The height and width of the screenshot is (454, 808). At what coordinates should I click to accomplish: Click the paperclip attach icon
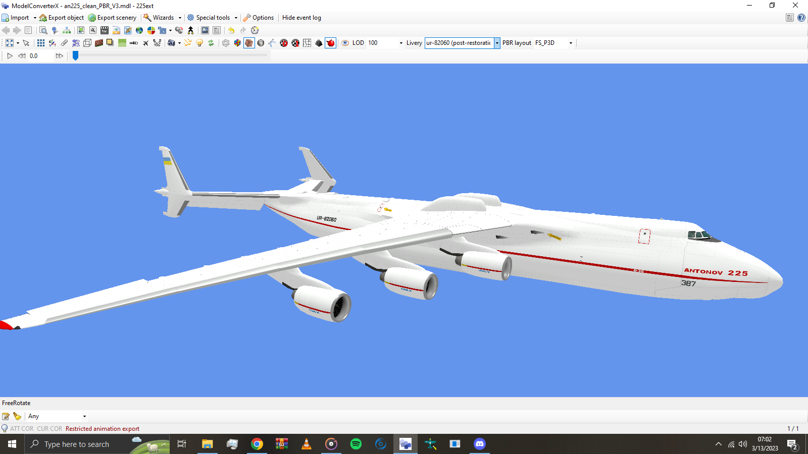[x=64, y=43]
